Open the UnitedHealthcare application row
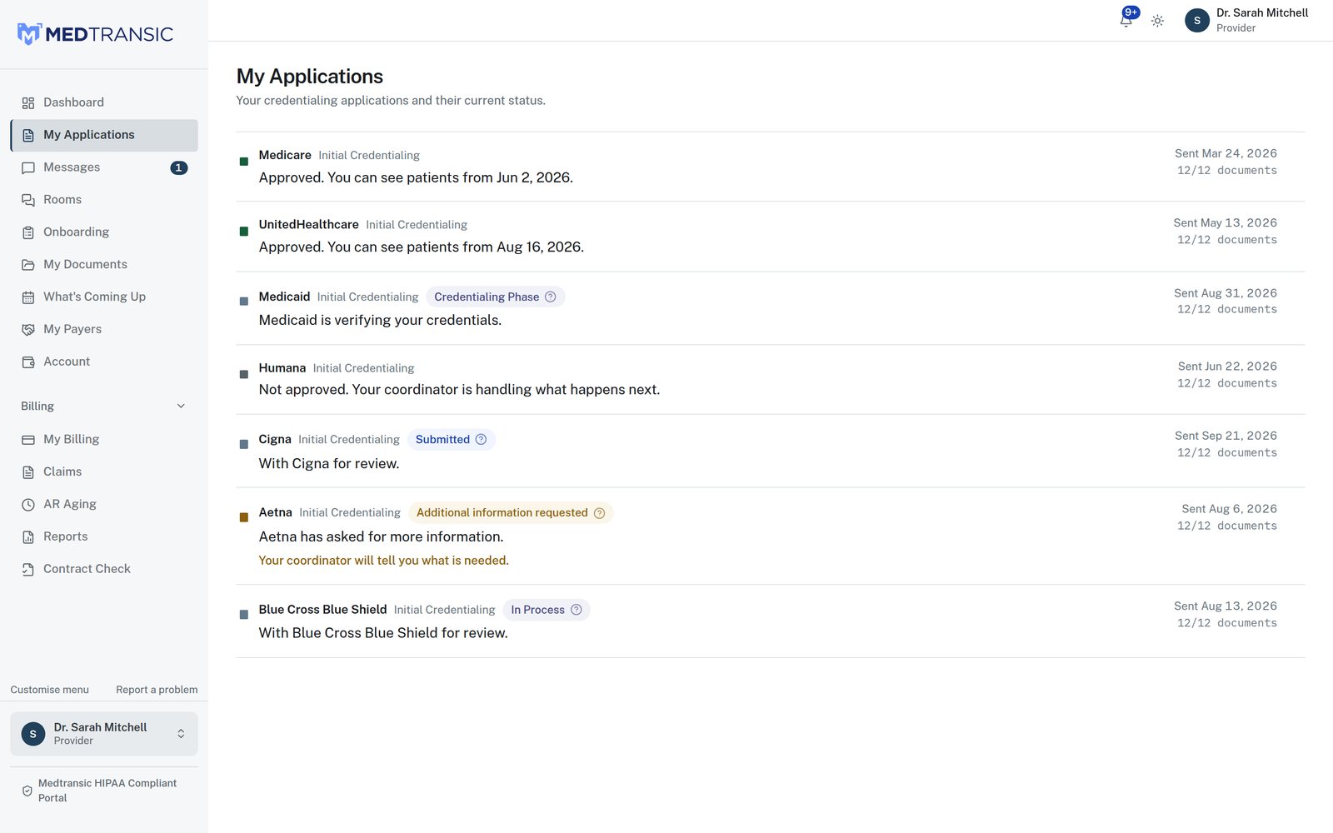Screen dimensions: 1333x833 (x=771, y=237)
